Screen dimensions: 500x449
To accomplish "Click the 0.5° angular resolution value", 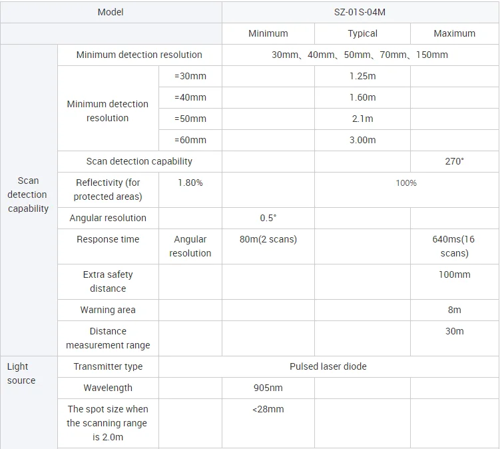I will tap(268, 218).
